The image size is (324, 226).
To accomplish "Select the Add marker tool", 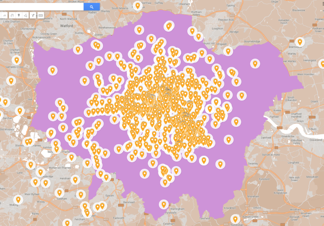I will click(x=19, y=15).
